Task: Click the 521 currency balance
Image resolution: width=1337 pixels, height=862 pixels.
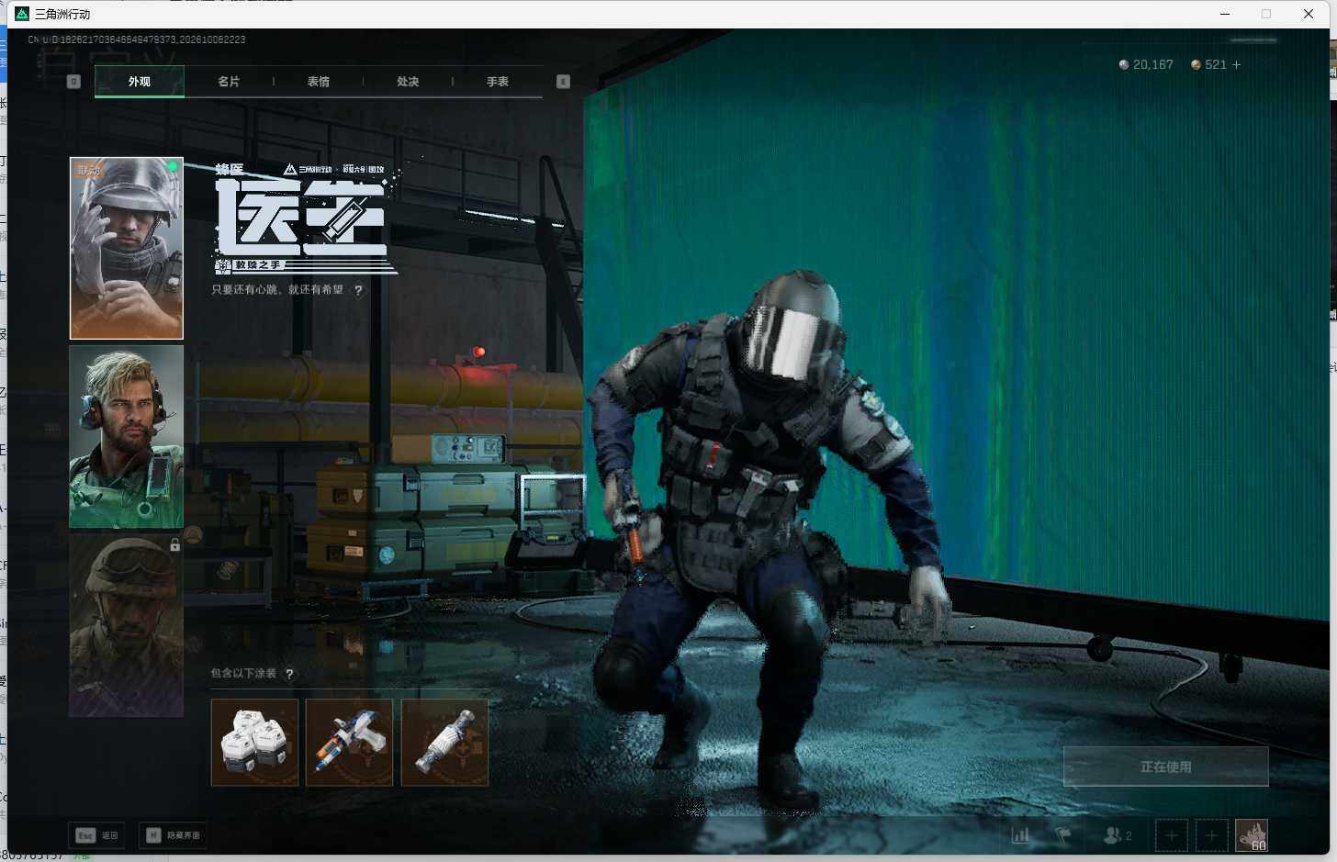Action: [1208, 64]
